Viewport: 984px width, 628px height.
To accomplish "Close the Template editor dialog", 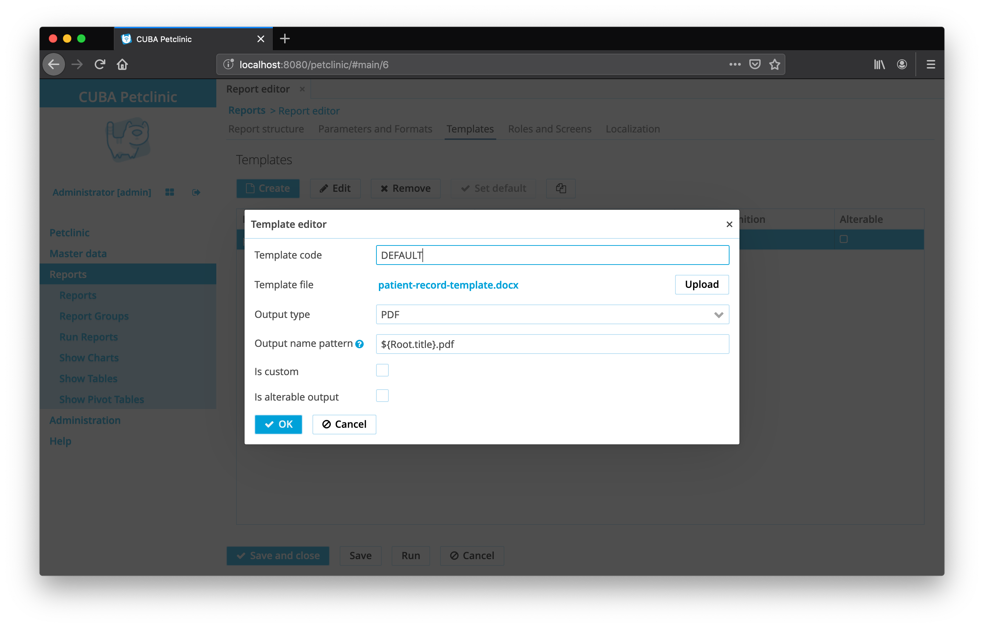I will click(729, 224).
